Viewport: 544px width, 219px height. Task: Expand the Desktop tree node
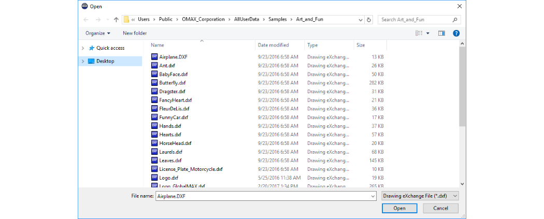pos(83,61)
